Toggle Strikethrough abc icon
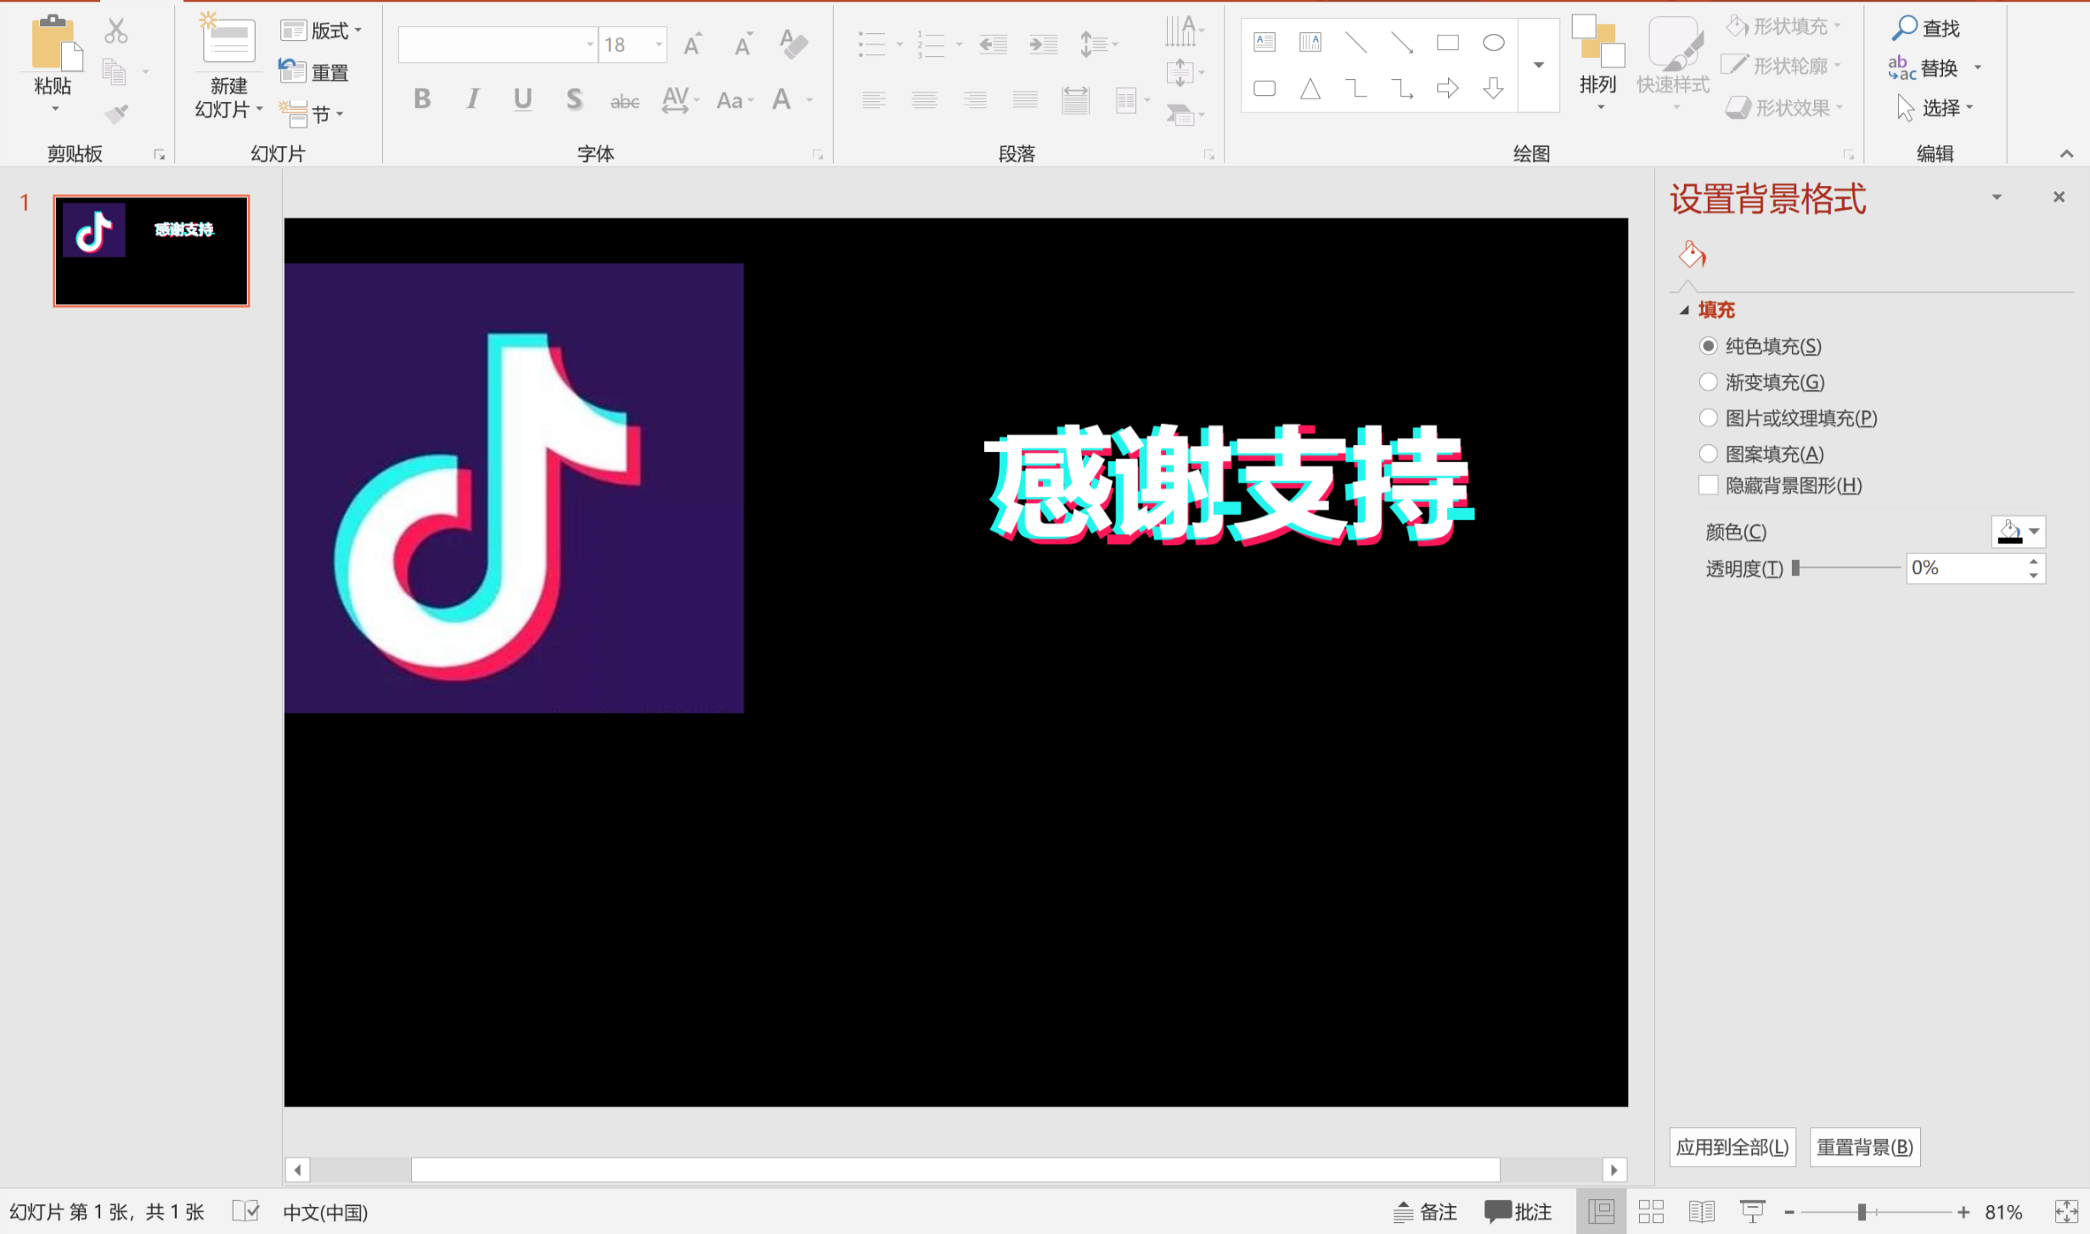 click(x=625, y=101)
